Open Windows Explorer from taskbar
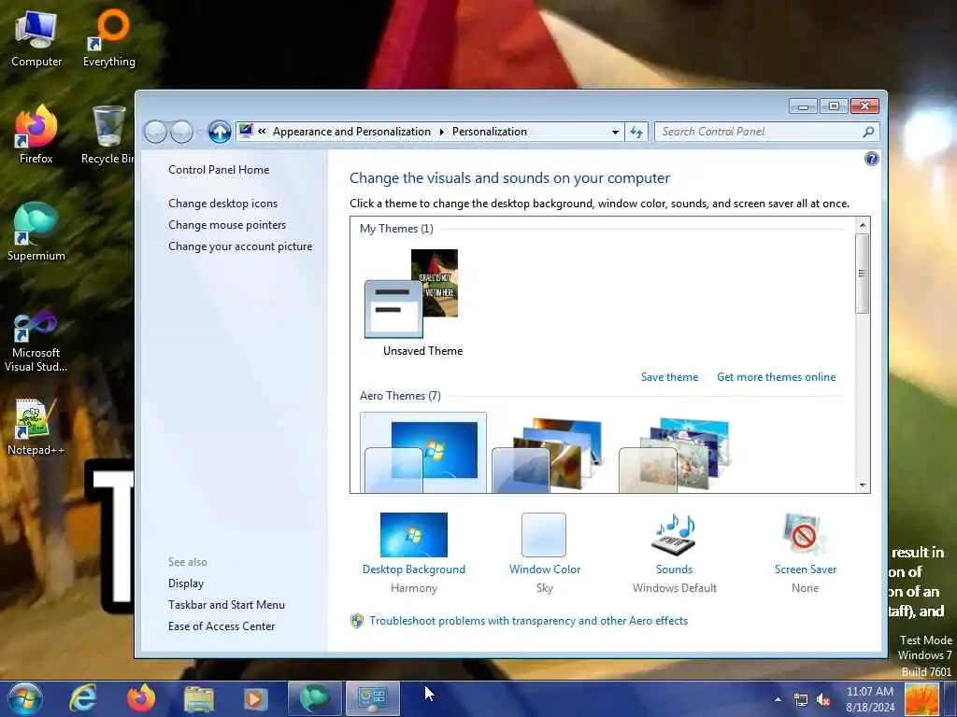 pos(198,698)
